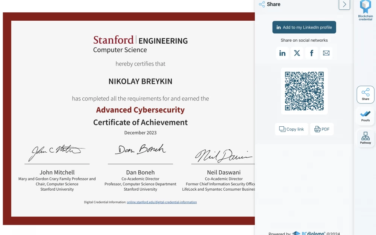Share the certificate by email
376x235 pixels.
point(326,53)
